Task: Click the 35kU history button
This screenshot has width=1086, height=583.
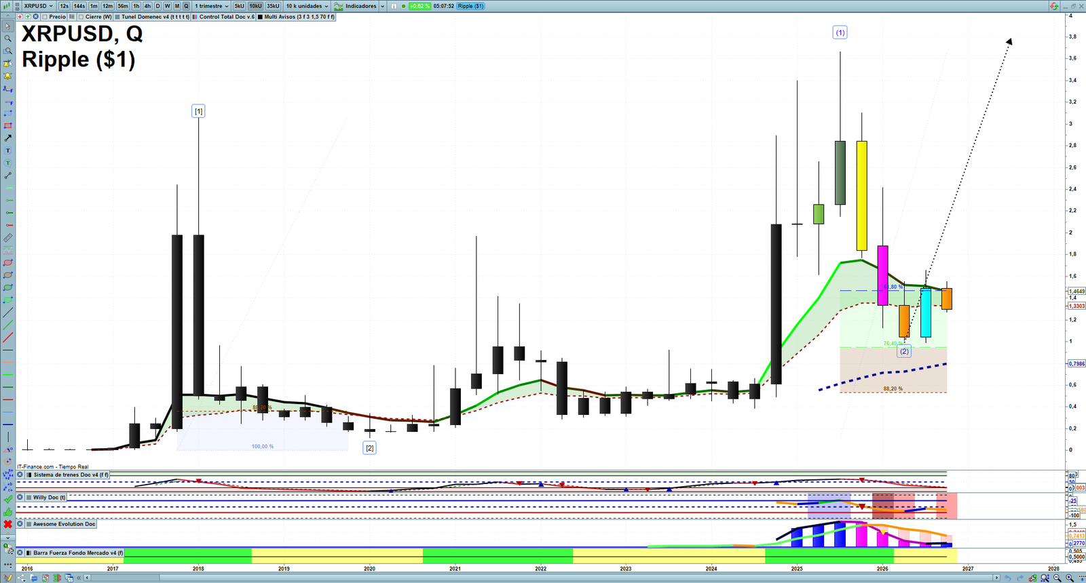Action: pyautogui.click(x=273, y=6)
